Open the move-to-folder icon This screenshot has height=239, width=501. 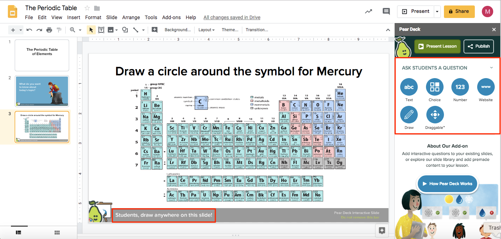pos(97,8)
